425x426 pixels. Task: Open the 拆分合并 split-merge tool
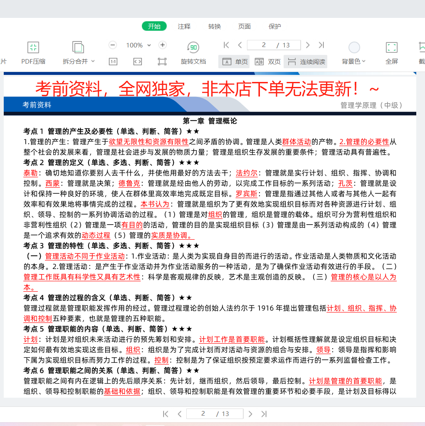pyautogui.click(x=76, y=53)
